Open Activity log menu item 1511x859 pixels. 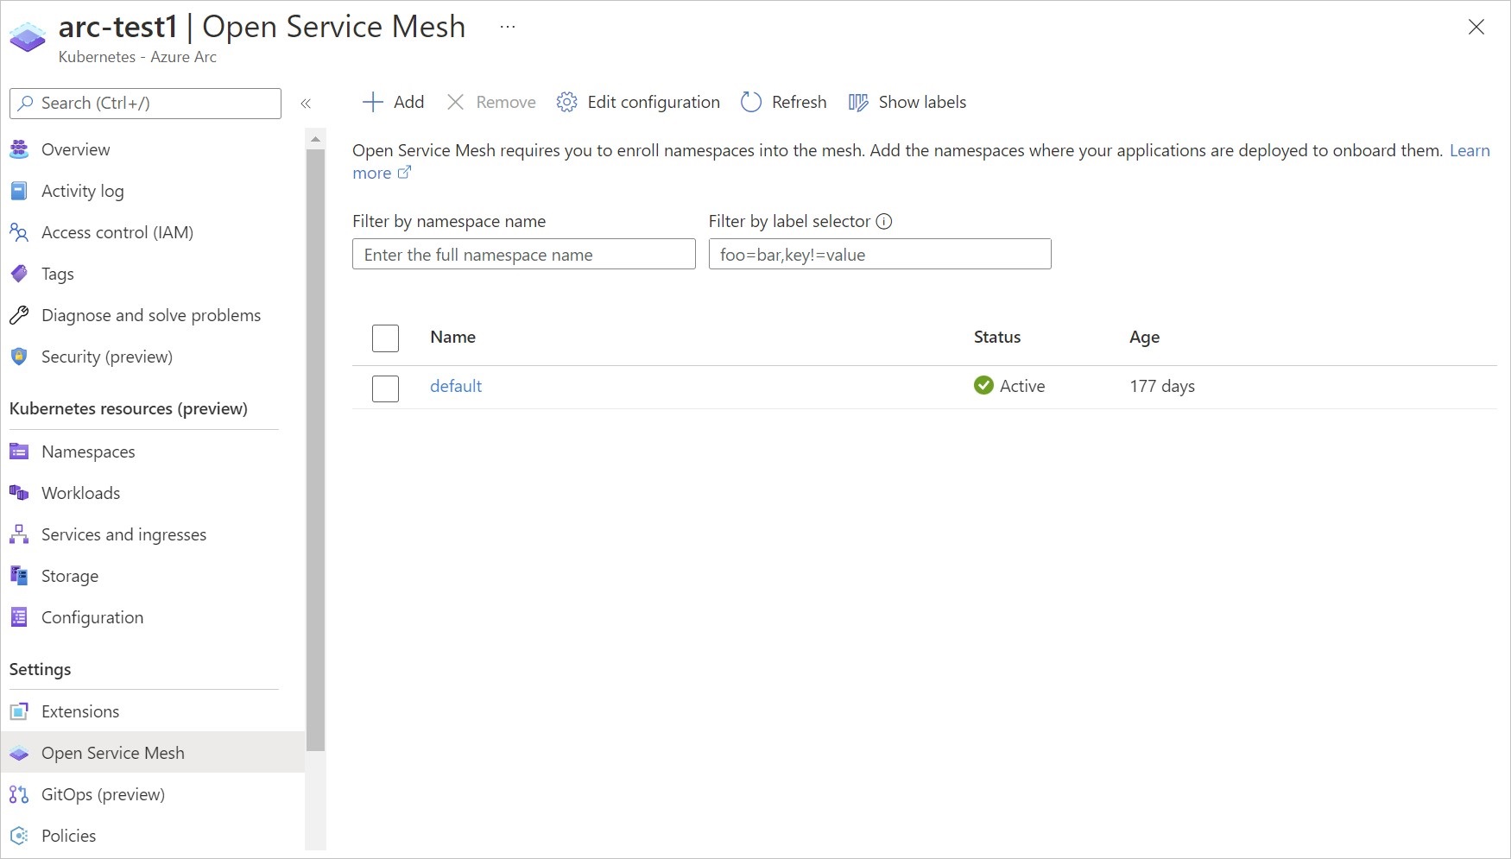tap(82, 191)
